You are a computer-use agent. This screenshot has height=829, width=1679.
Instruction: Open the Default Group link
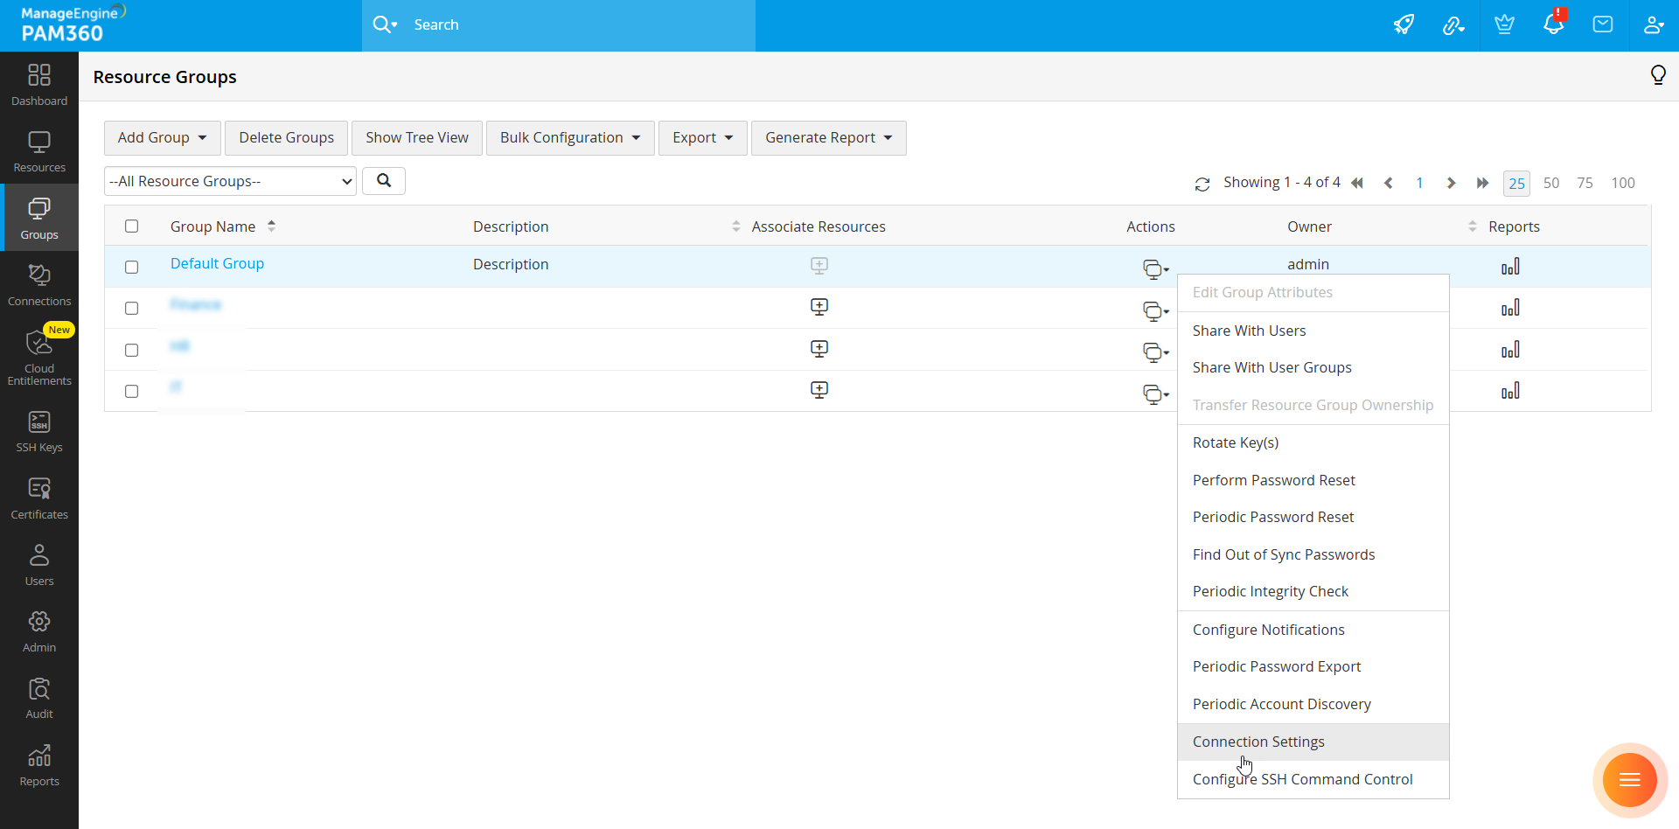point(217,263)
